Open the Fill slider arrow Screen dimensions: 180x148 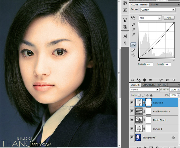[x=179, y=95]
